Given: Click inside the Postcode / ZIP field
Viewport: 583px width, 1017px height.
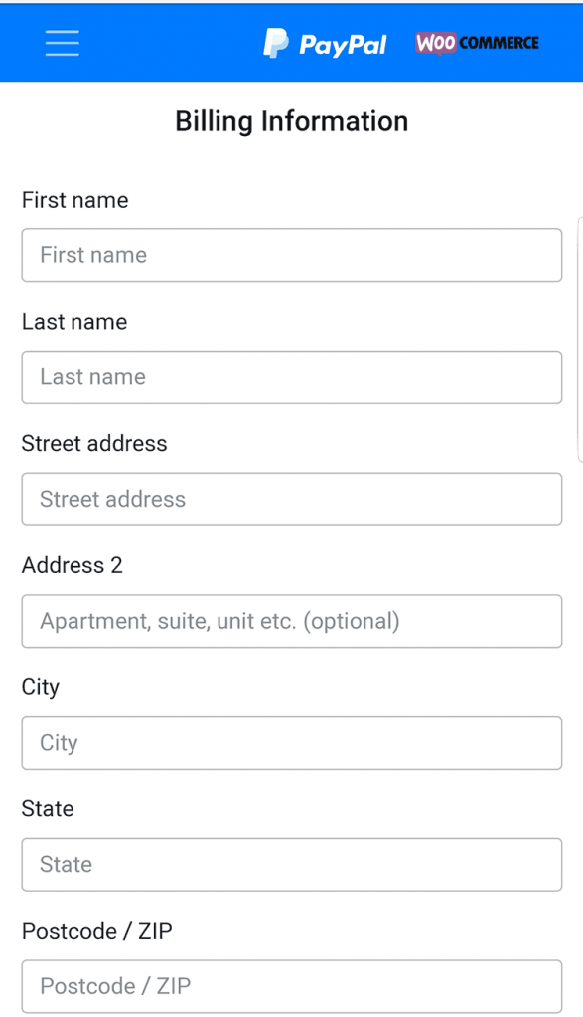Looking at the screenshot, I should tap(291, 986).
